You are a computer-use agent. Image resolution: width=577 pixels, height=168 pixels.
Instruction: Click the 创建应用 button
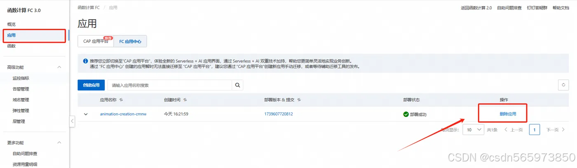91,85
